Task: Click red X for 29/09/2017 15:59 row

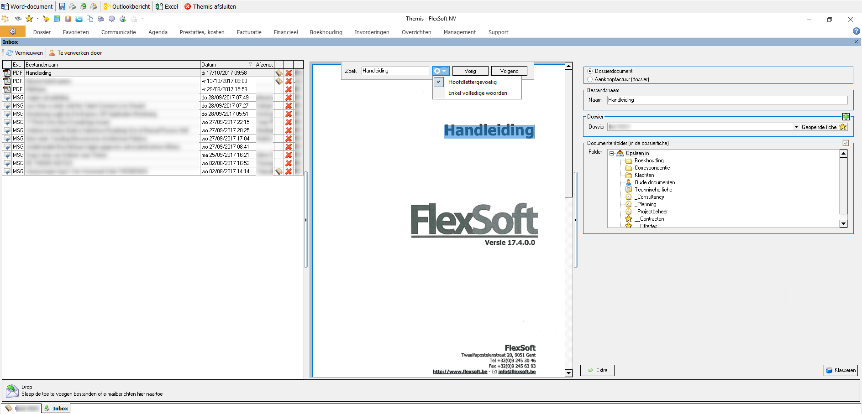Action: point(289,89)
